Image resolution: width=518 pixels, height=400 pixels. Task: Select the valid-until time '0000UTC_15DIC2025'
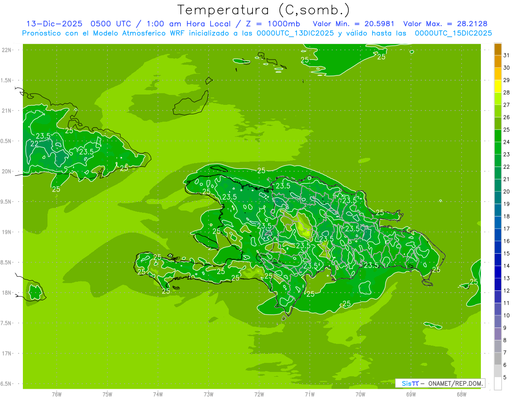click(x=453, y=33)
